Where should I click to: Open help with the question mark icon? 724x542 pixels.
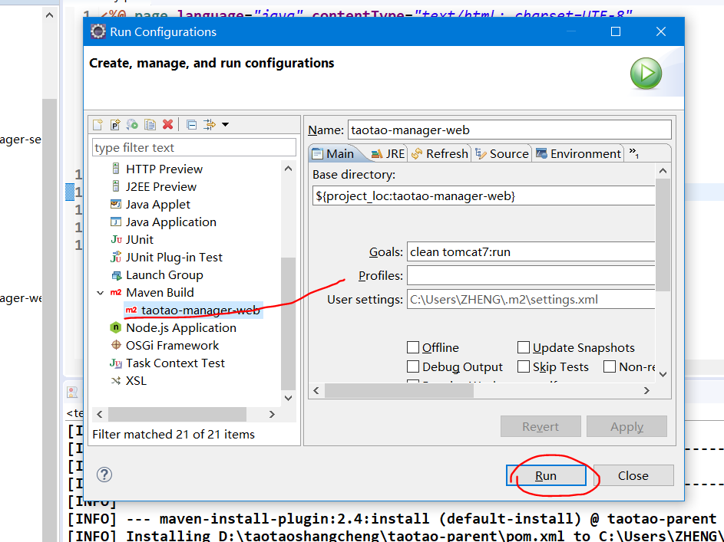(x=104, y=475)
